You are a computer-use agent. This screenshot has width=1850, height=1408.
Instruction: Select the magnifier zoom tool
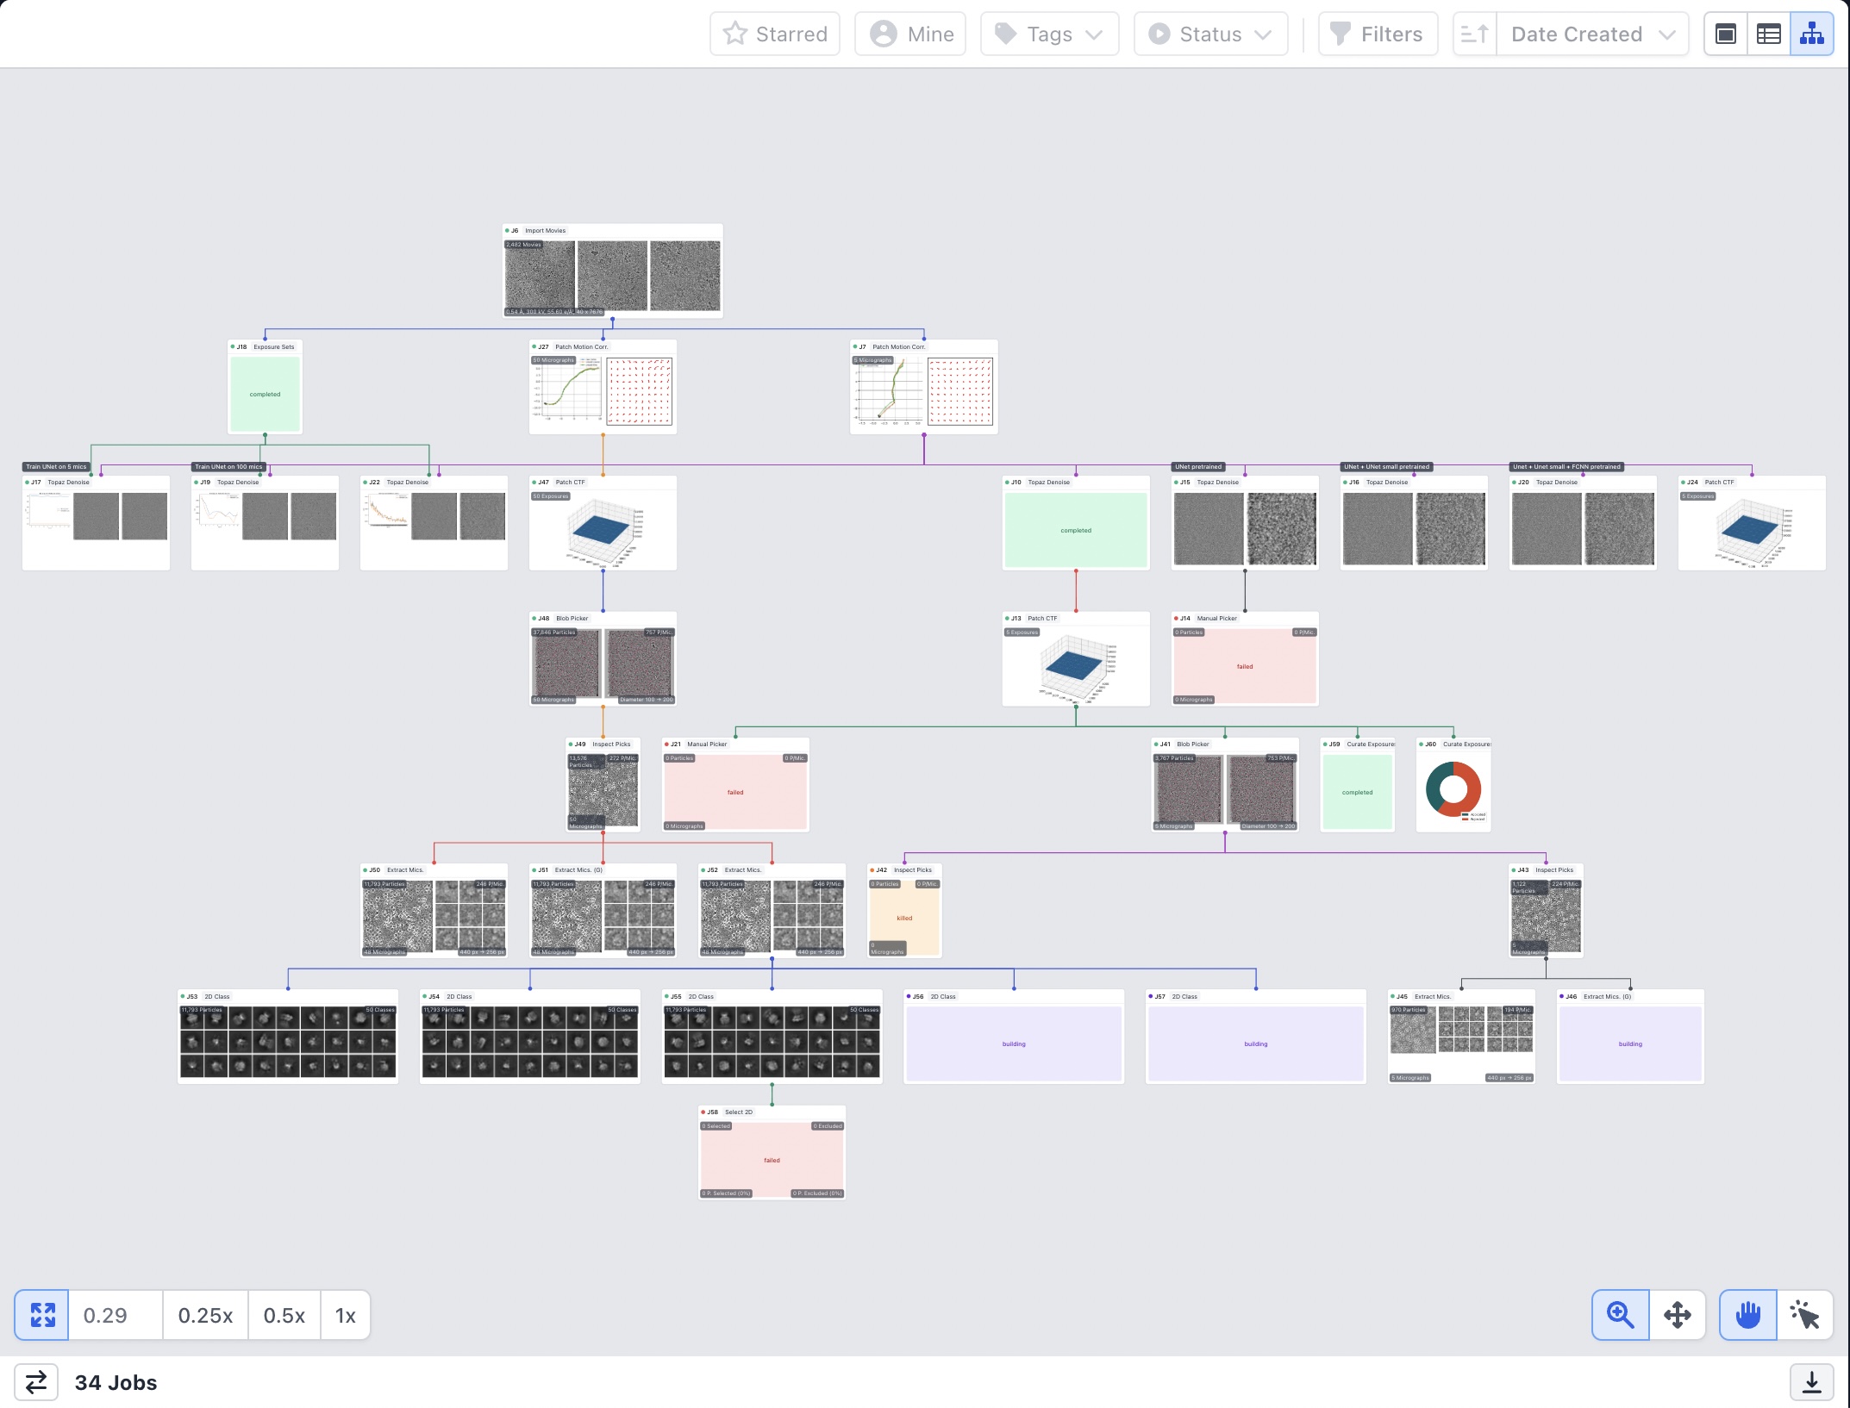(1620, 1315)
